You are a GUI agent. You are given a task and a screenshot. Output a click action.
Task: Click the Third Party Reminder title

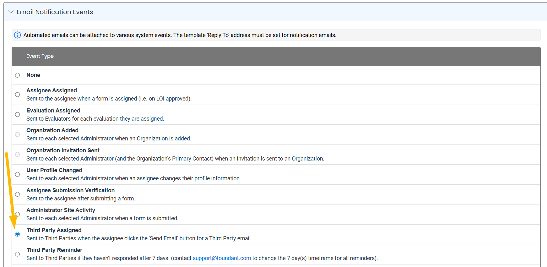(x=54, y=250)
